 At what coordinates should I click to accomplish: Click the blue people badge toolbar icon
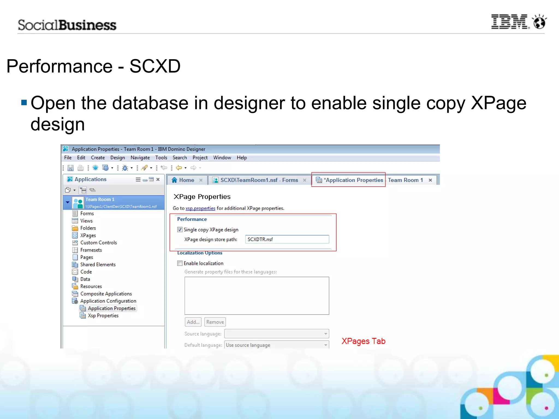(x=95, y=168)
